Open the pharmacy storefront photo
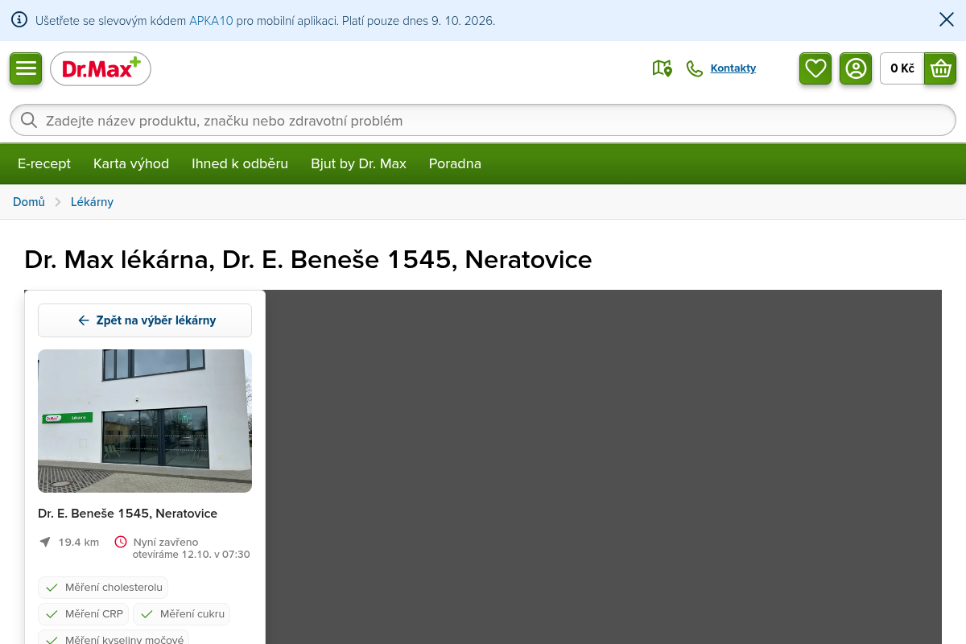The width and height of the screenshot is (966, 644). 145,421
